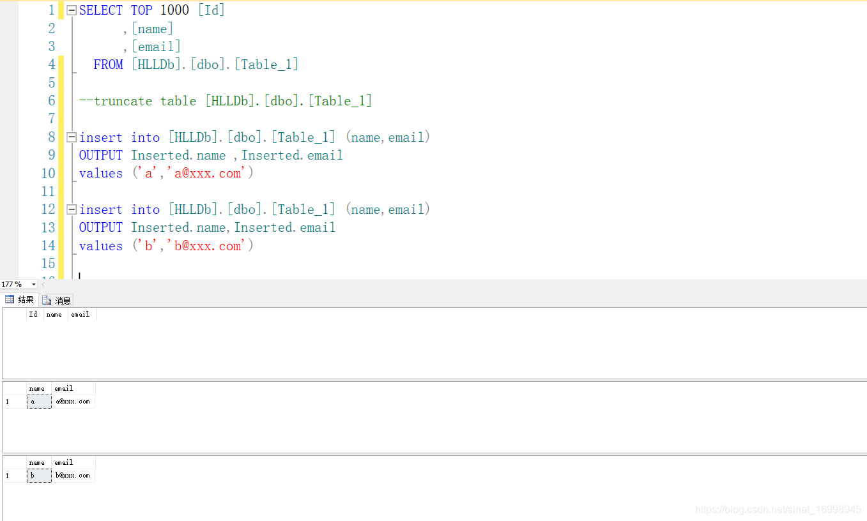
Task: Select cell 'b' in the third result grid
Action: tap(39, 476)
